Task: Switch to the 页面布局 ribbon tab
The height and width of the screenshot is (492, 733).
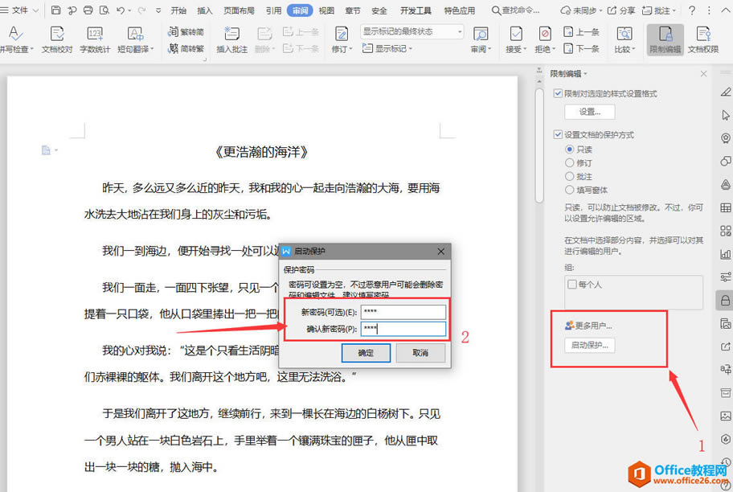Action: (239, 10)
